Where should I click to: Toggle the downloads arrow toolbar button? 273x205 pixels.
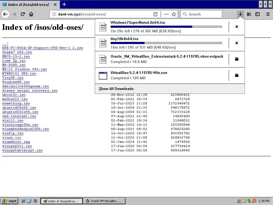point(240,14)
